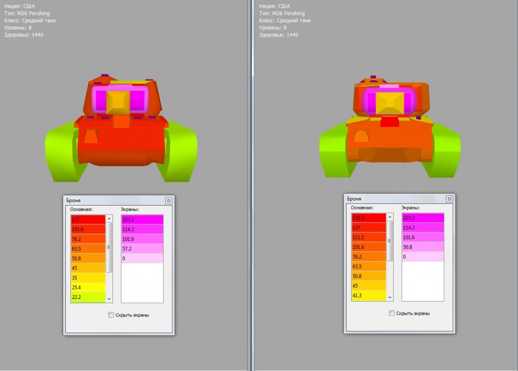Click scroll-up arrow in left Основная list
The width and height of the screenshot is (518, 371).
pyautogui.click(x=109, y=219)
